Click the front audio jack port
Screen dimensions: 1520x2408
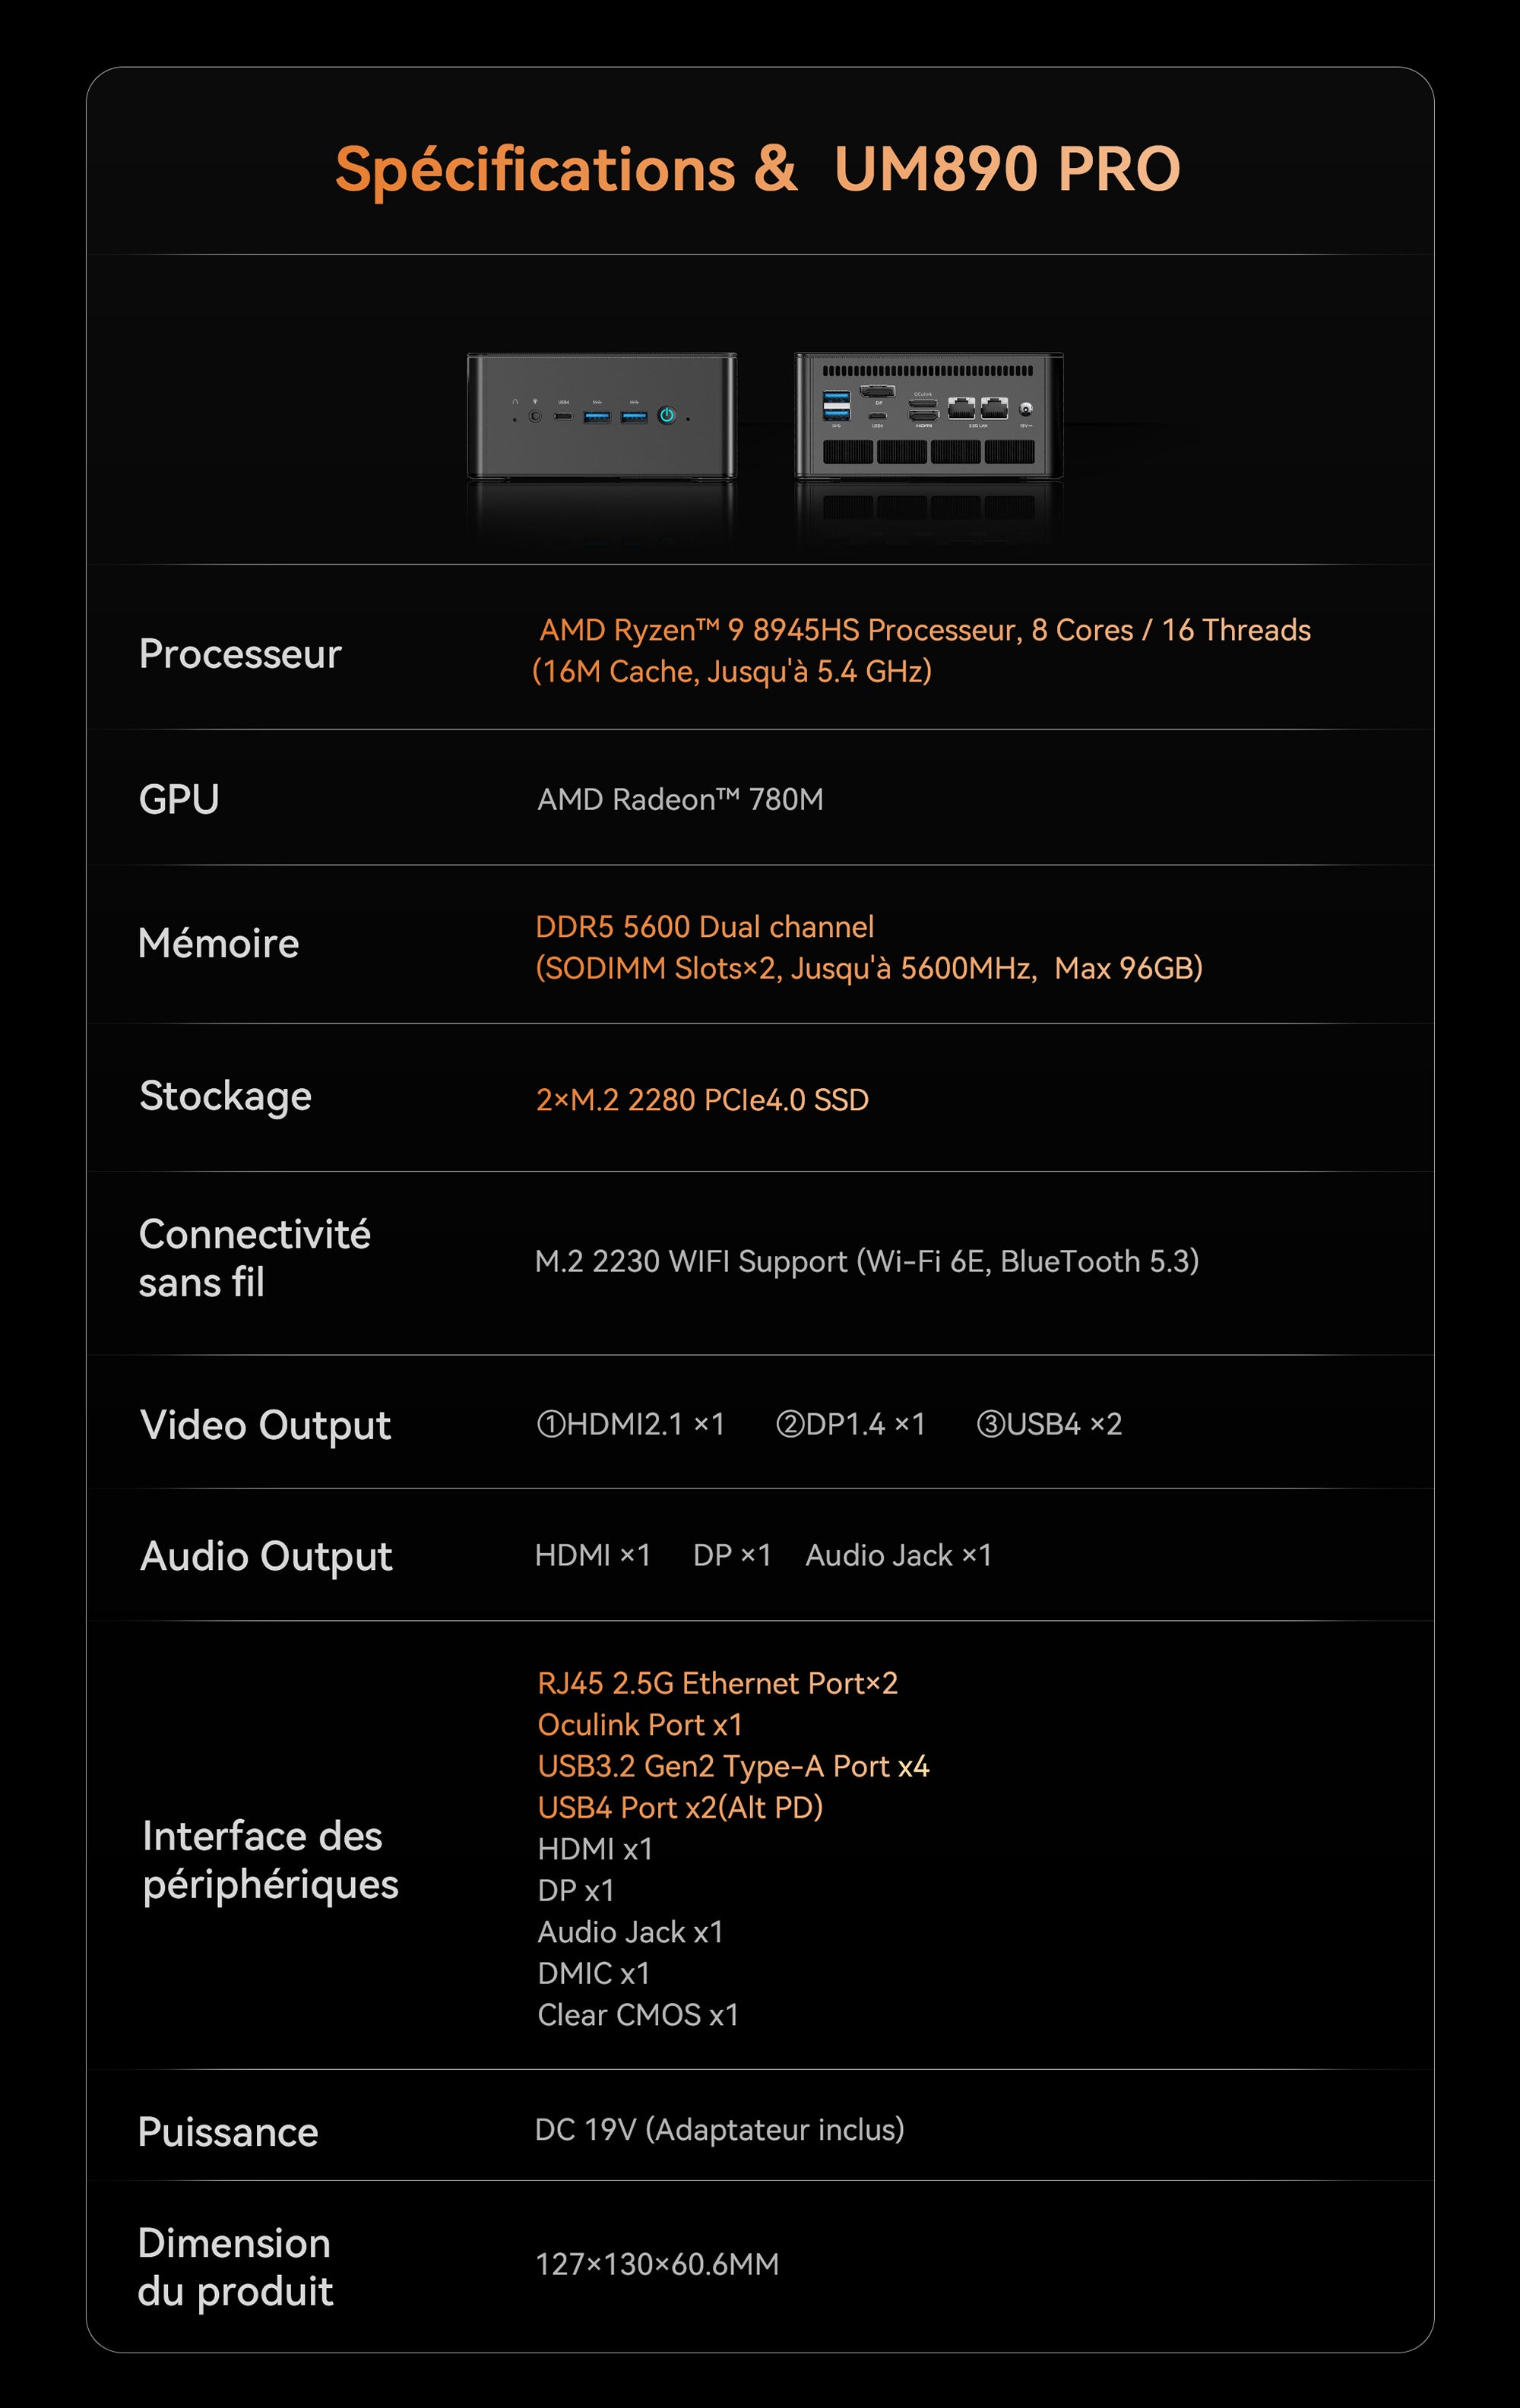[535, 416]
